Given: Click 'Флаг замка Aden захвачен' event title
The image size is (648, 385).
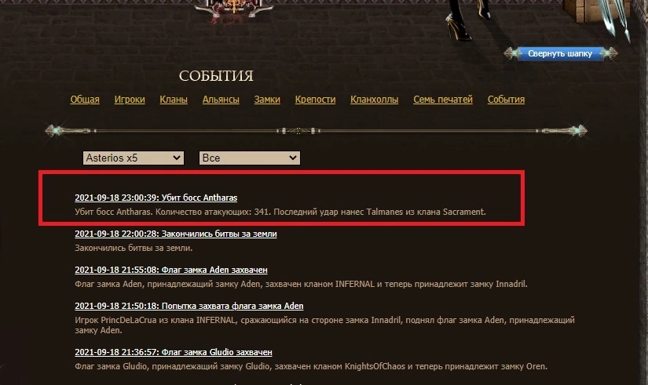Looking at the screenshot, I should click(168, 270).
